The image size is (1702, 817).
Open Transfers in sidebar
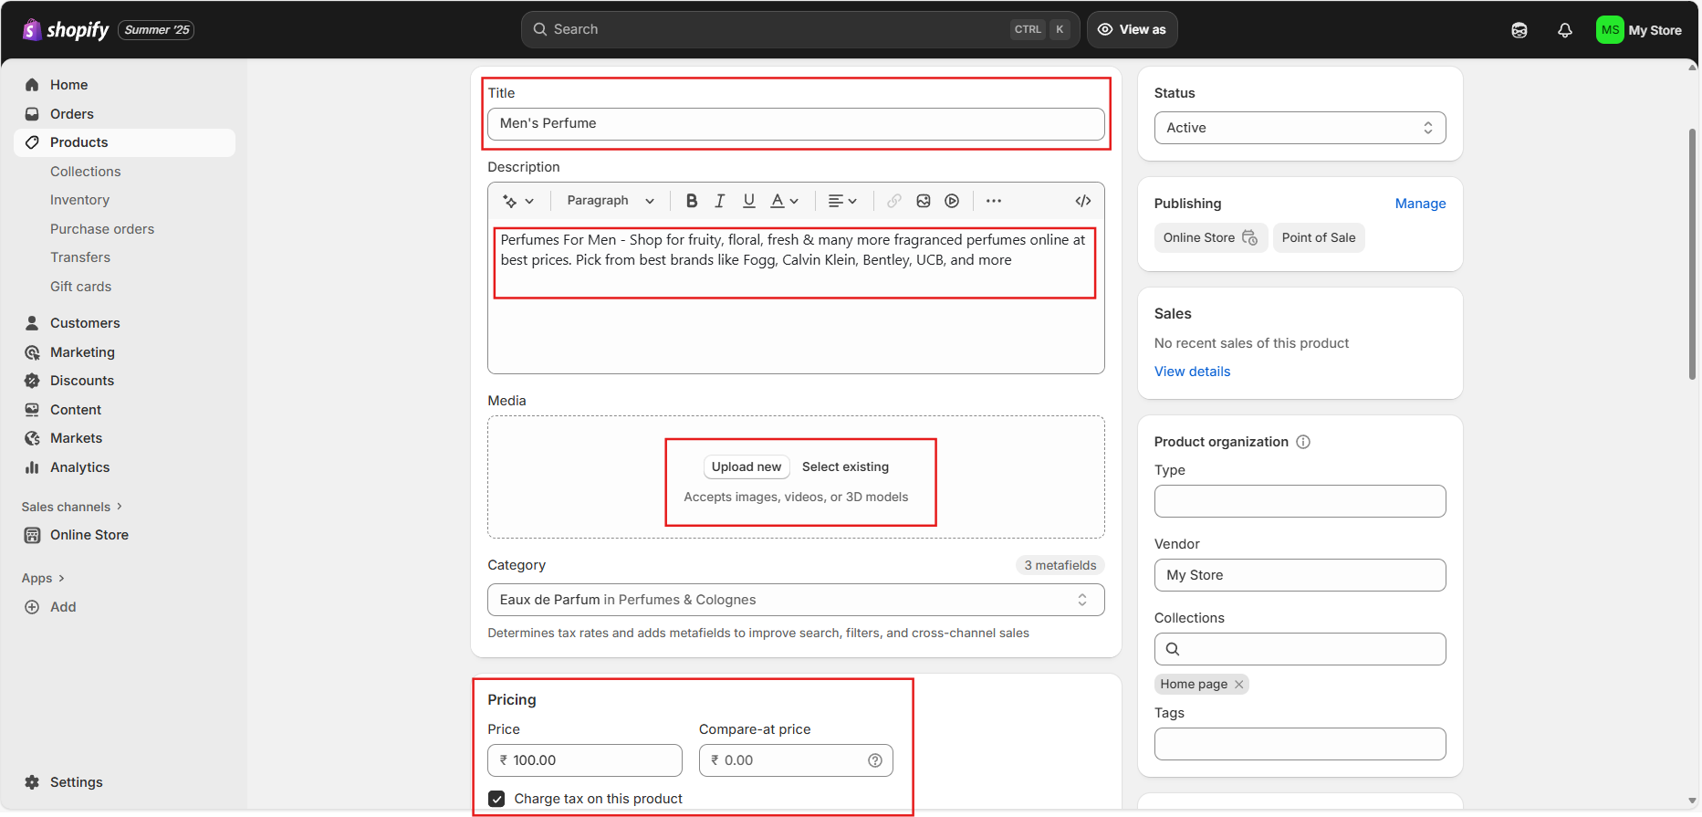pyautogui.click(x=80, y=257)
